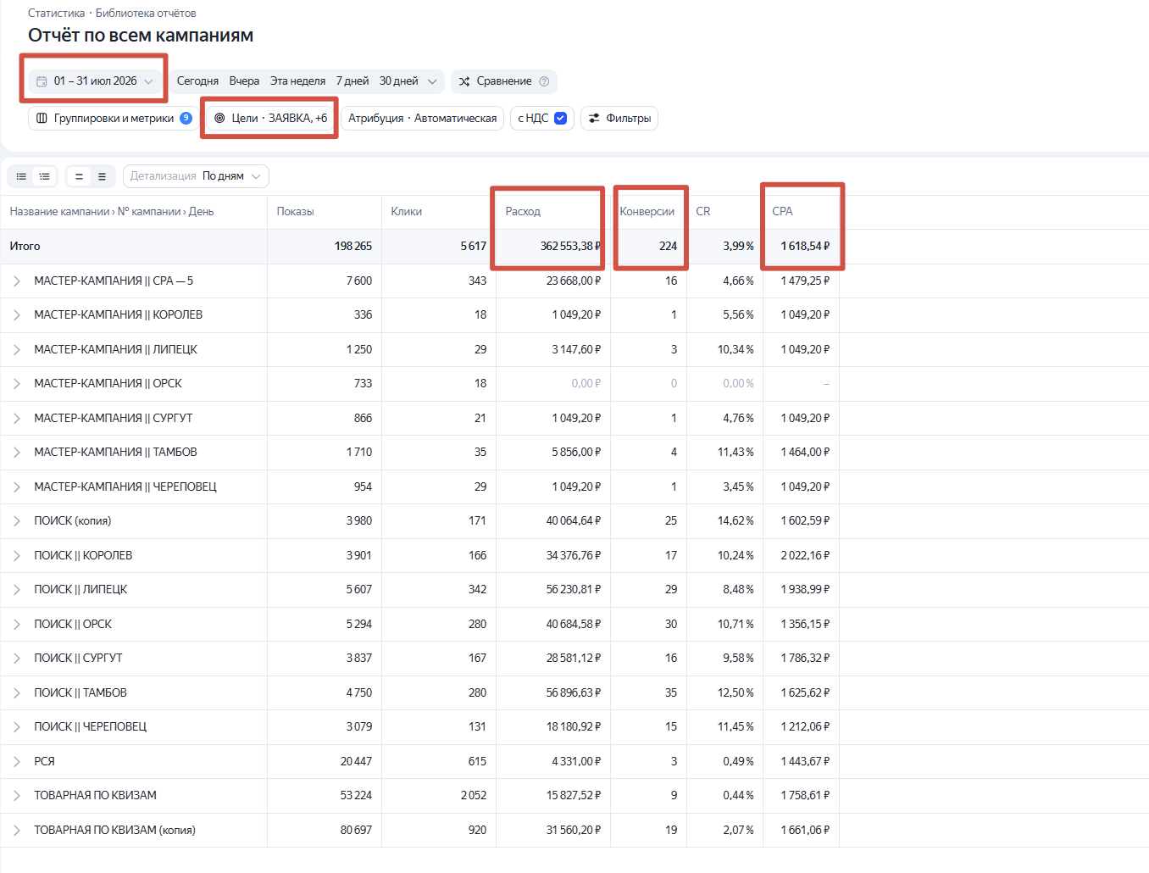The image size is (1149, 873).
Task: Sort by the CR column header
Action: coord(703,211)
